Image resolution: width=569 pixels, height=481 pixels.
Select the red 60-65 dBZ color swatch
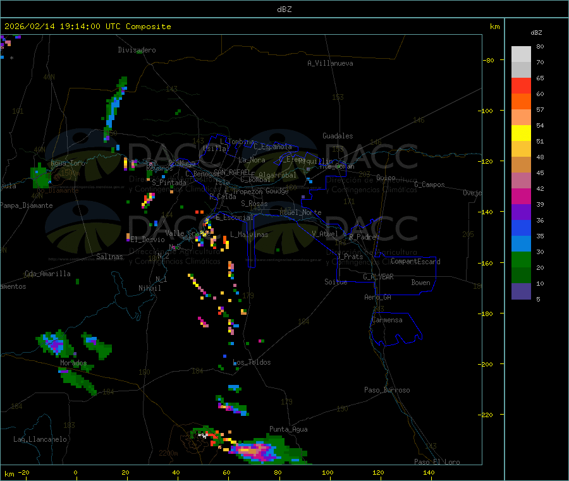pos(521,85)
